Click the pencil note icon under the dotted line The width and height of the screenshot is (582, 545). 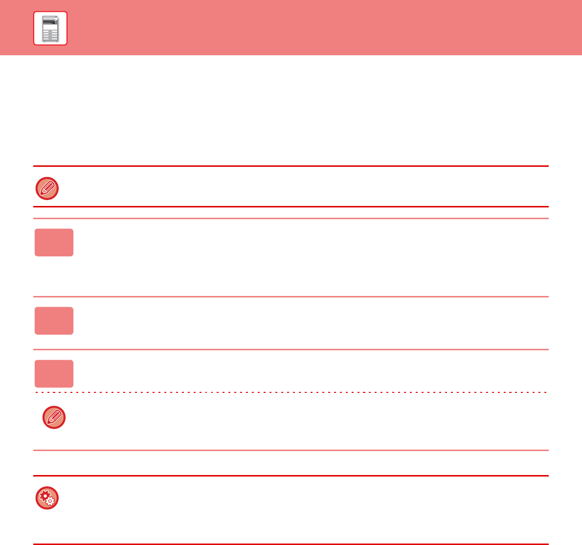coord(54,417)
